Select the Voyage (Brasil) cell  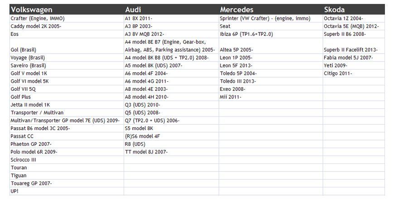point(67,58)
